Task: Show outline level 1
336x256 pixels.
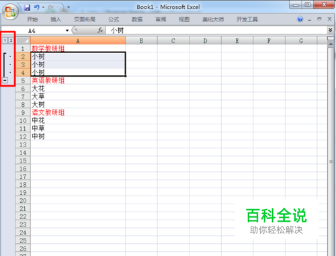Action: pos(5,40)
